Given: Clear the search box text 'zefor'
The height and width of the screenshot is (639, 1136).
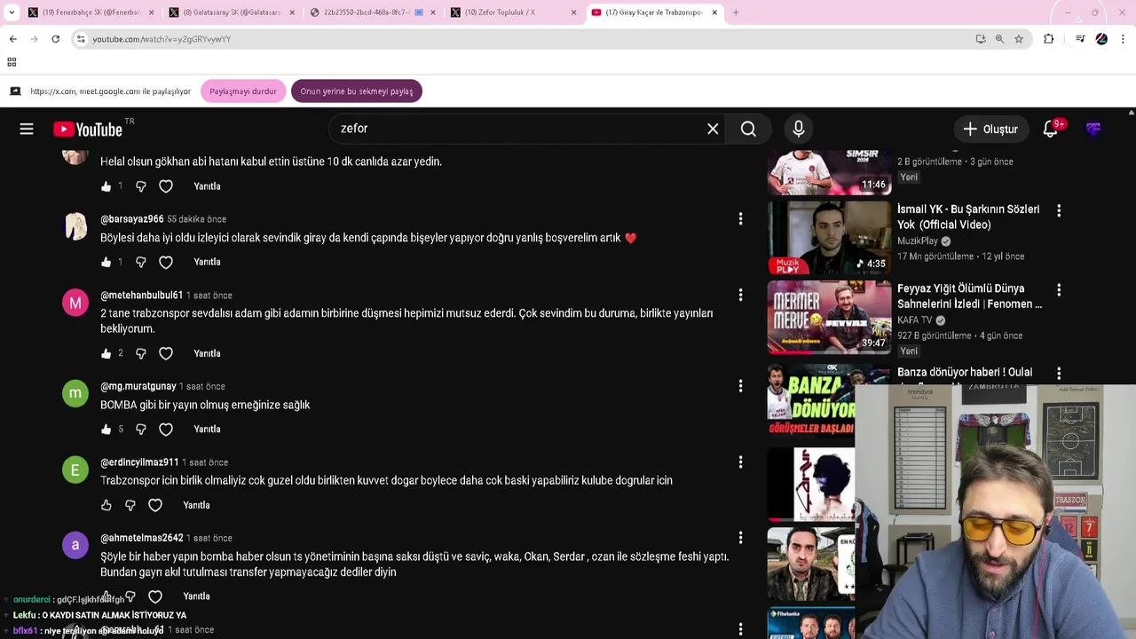Looking at the screenshot, I should (x=713, y=129).
